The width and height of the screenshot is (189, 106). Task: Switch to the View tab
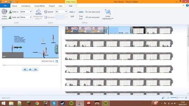tap(60, 6)
